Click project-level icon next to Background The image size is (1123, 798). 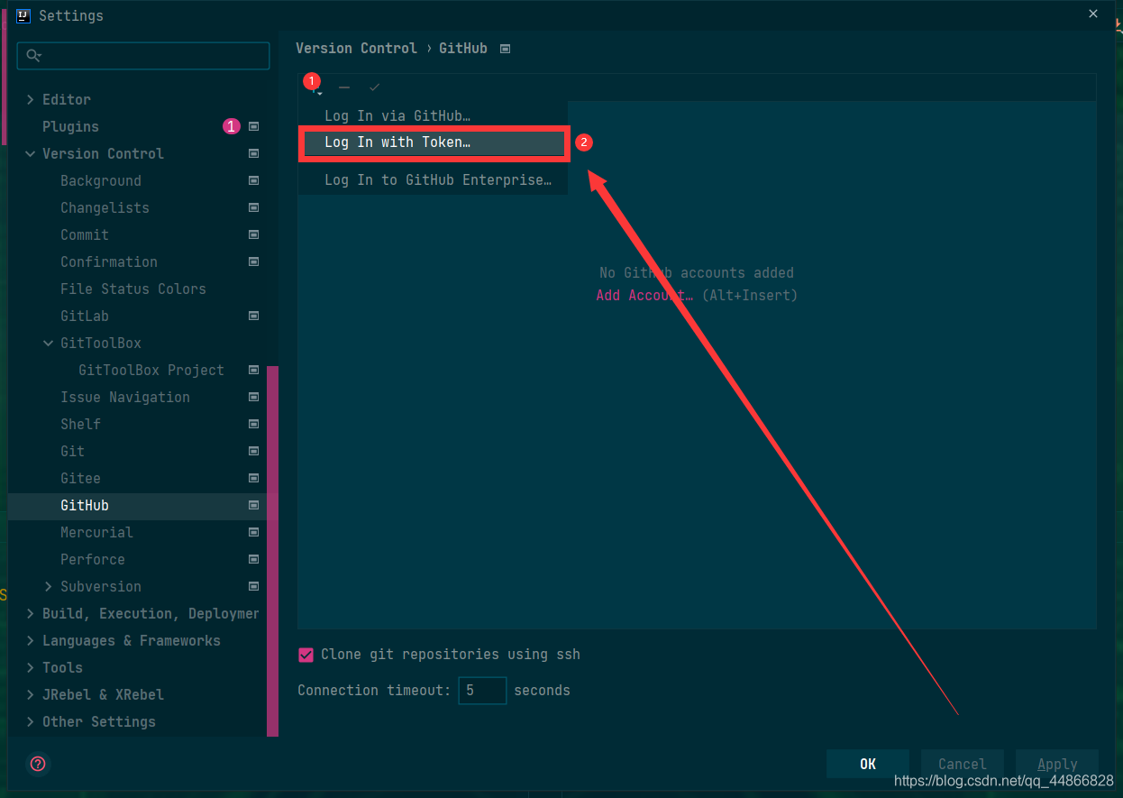[254, 180]
